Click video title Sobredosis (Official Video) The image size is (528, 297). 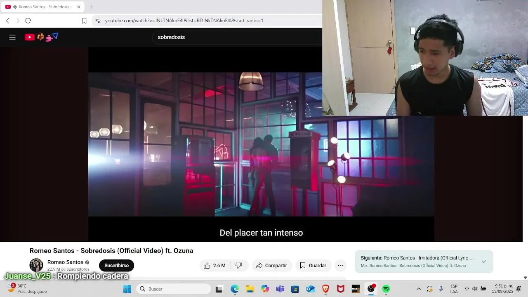pyautogui.click(x=111, y=251)
